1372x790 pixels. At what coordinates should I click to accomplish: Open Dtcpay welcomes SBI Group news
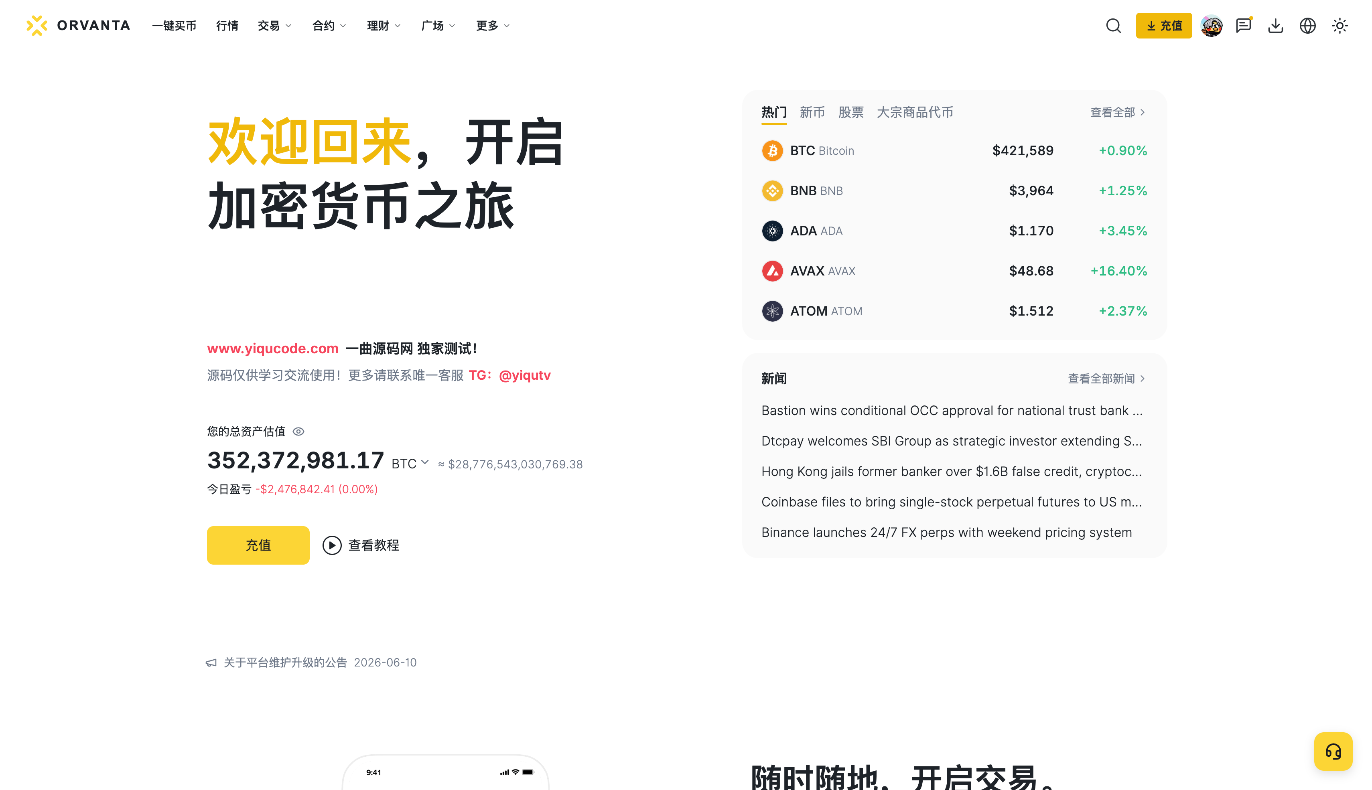point(952,441)
